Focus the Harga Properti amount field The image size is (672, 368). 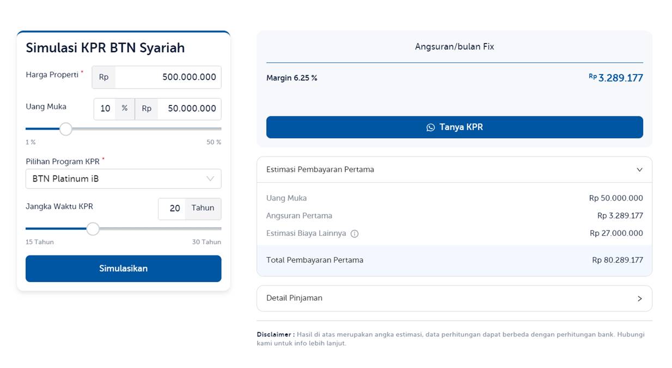(168, 77)
